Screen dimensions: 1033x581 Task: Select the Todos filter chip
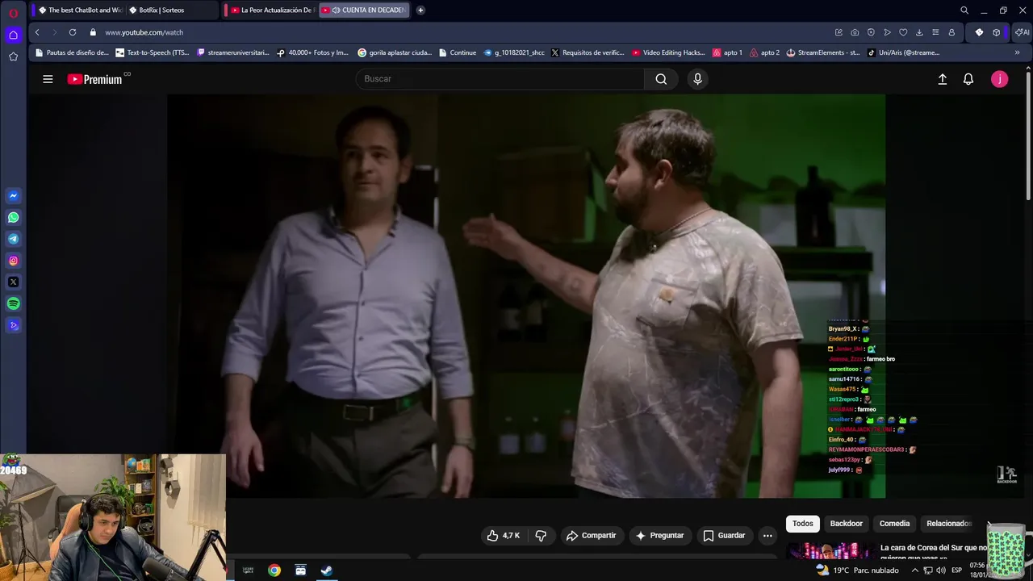coord(802,524)
